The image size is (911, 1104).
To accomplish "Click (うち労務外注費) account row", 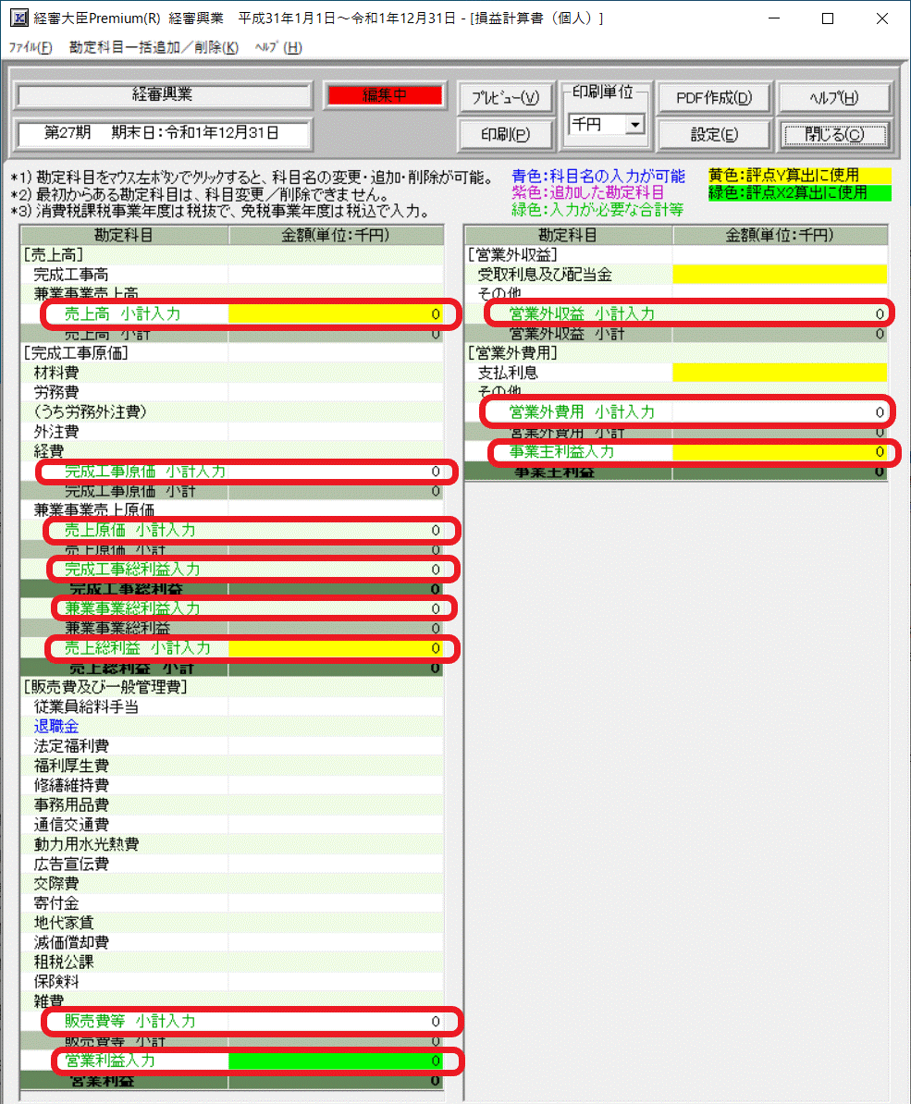I will coord(231,411).
